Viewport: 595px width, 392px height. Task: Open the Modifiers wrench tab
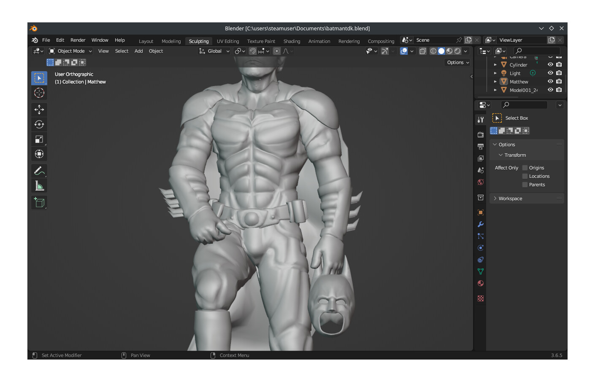point(481,224)
